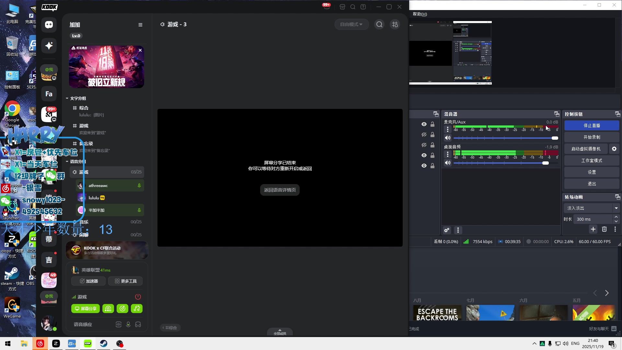Mute the 麦克风/Aux speaker toggle
Image resolution: width=622 pixels, height=350 pixels.
448,138
